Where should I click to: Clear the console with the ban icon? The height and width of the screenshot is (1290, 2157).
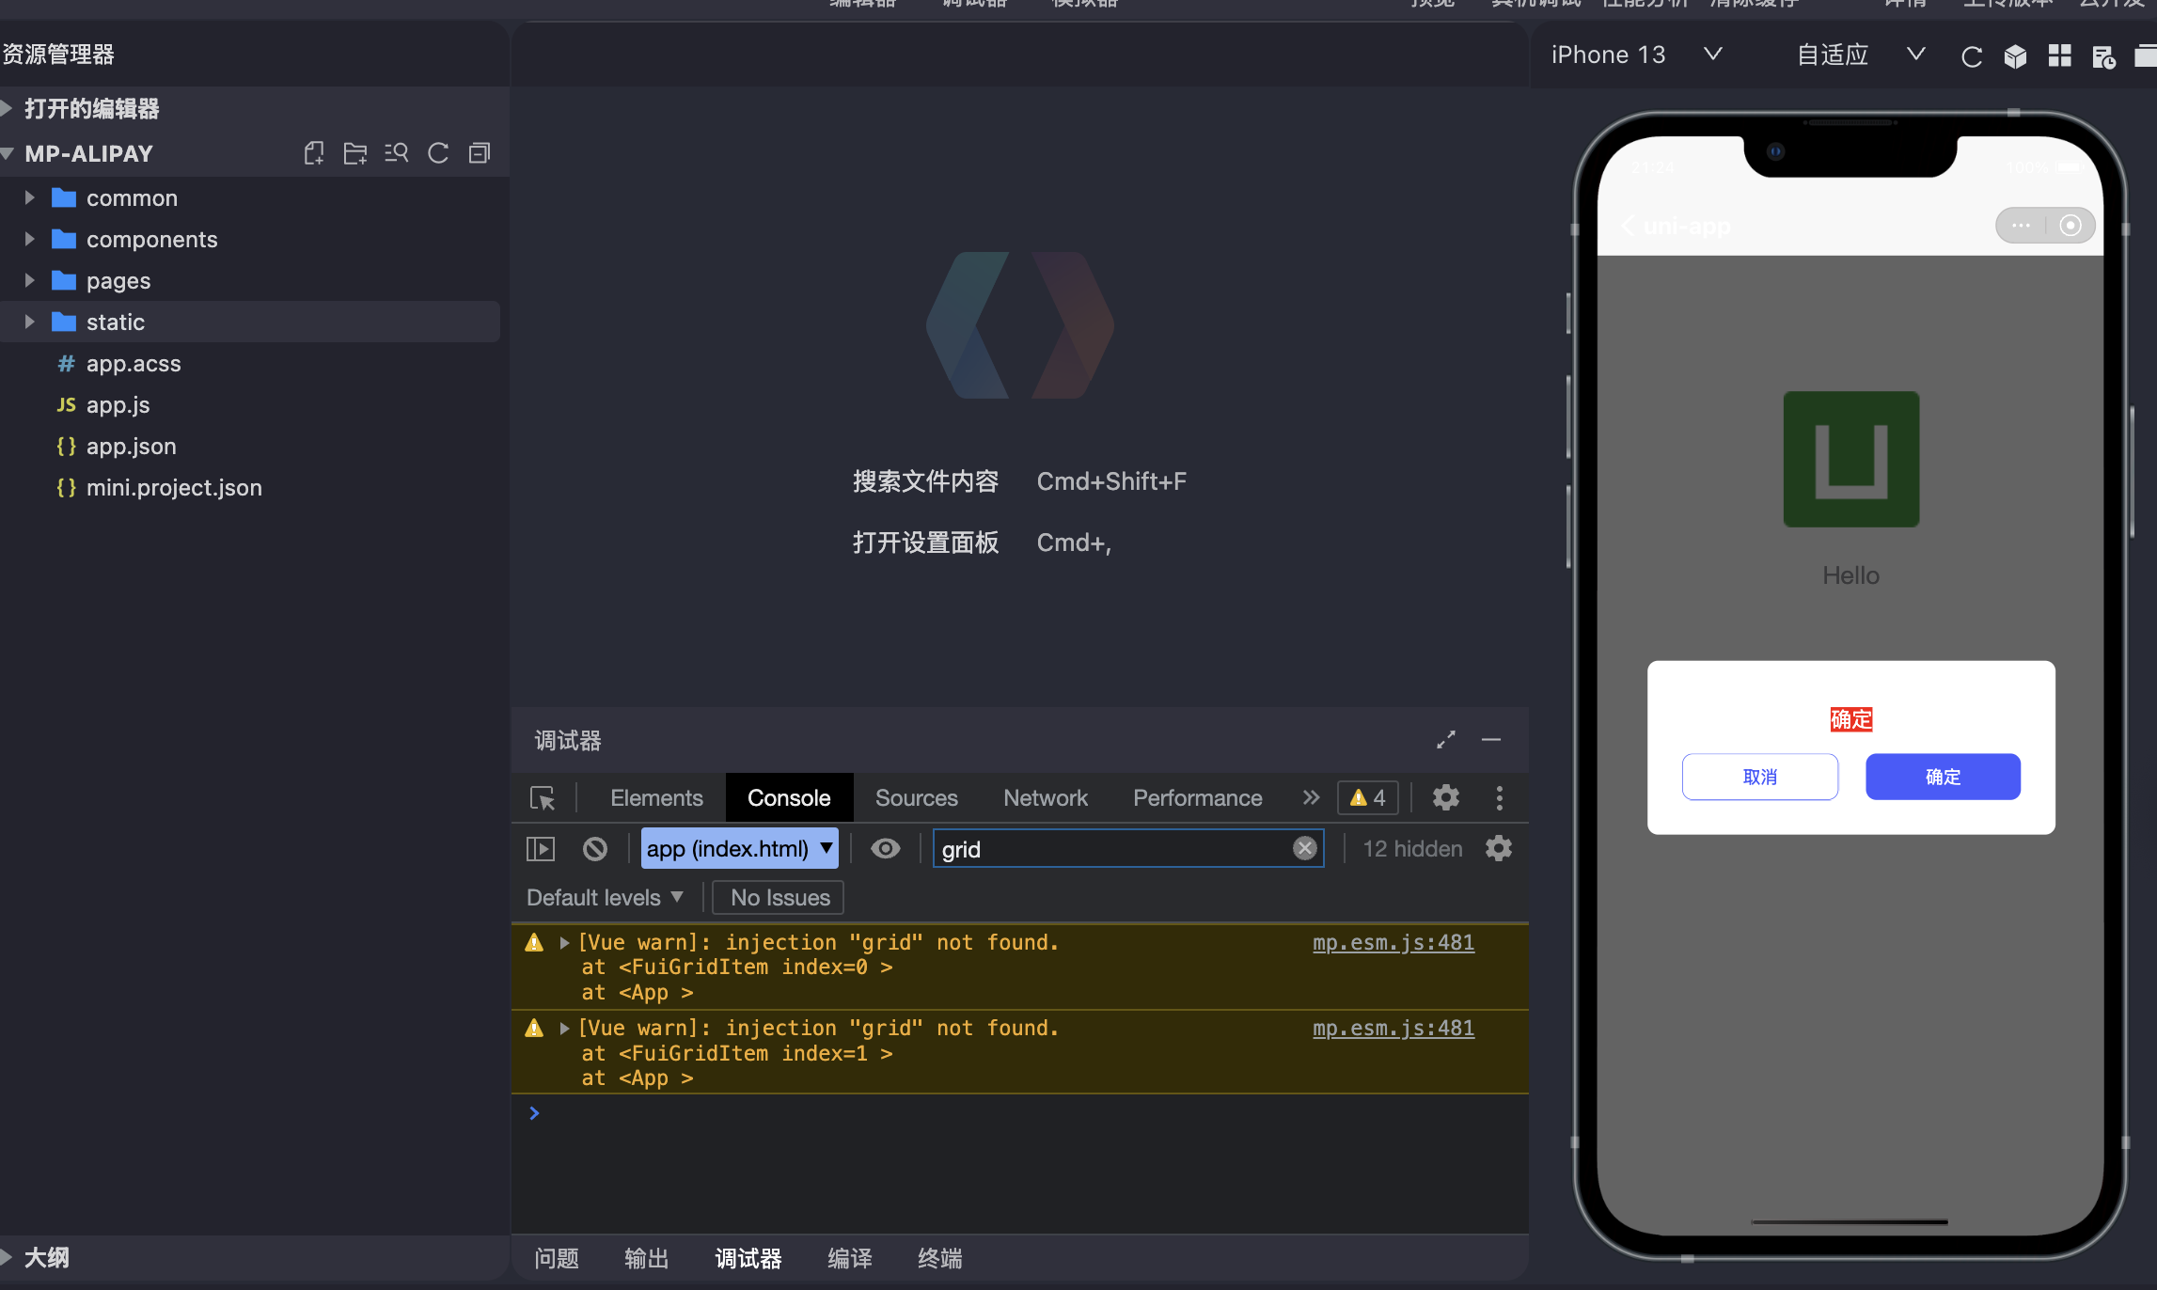point(595,849)
